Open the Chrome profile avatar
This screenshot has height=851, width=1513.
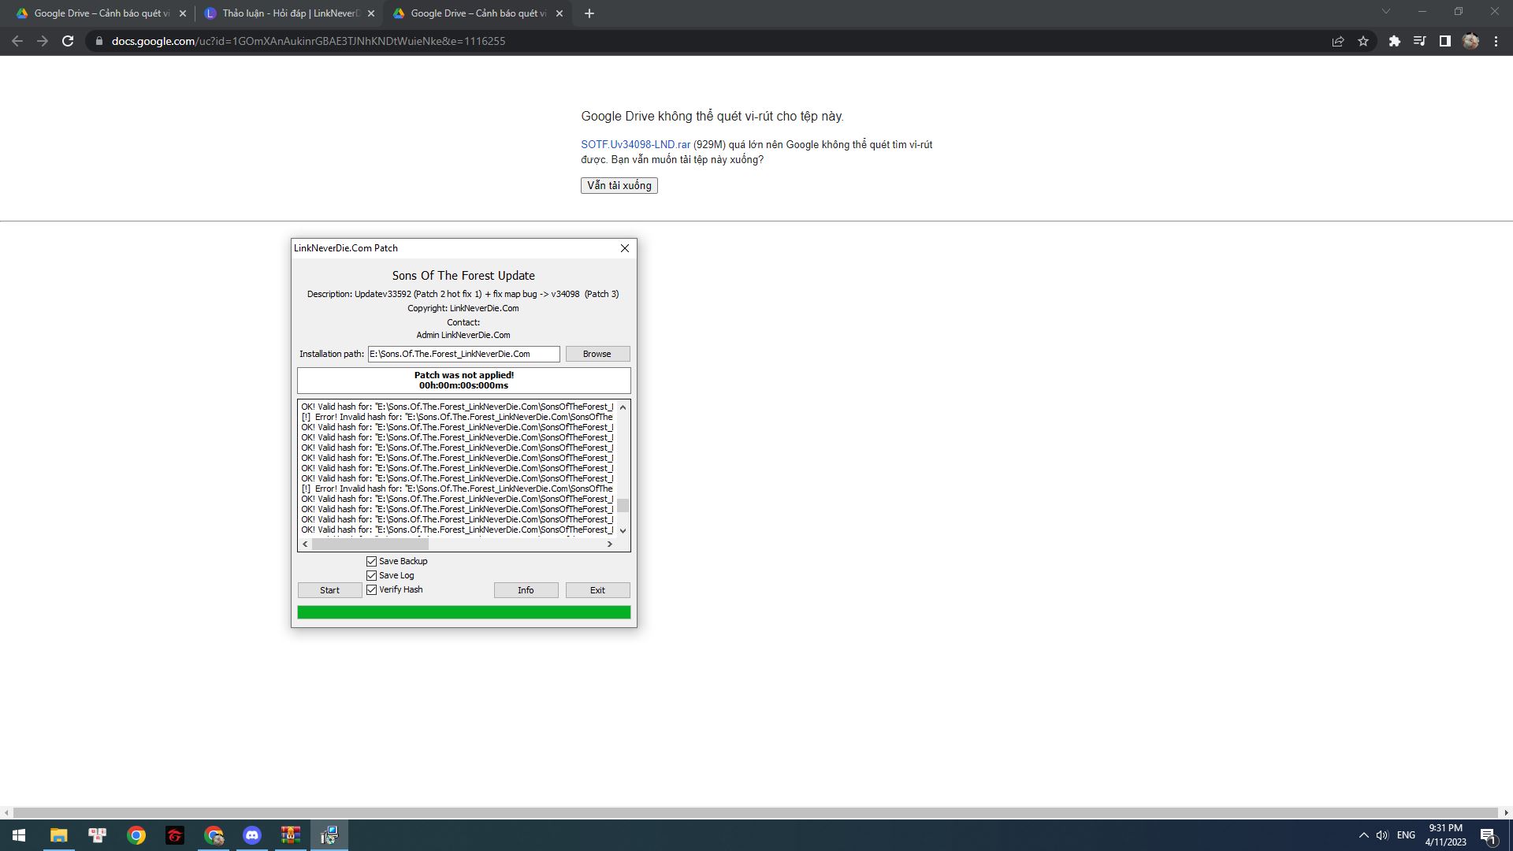(x=1470, y=41)
